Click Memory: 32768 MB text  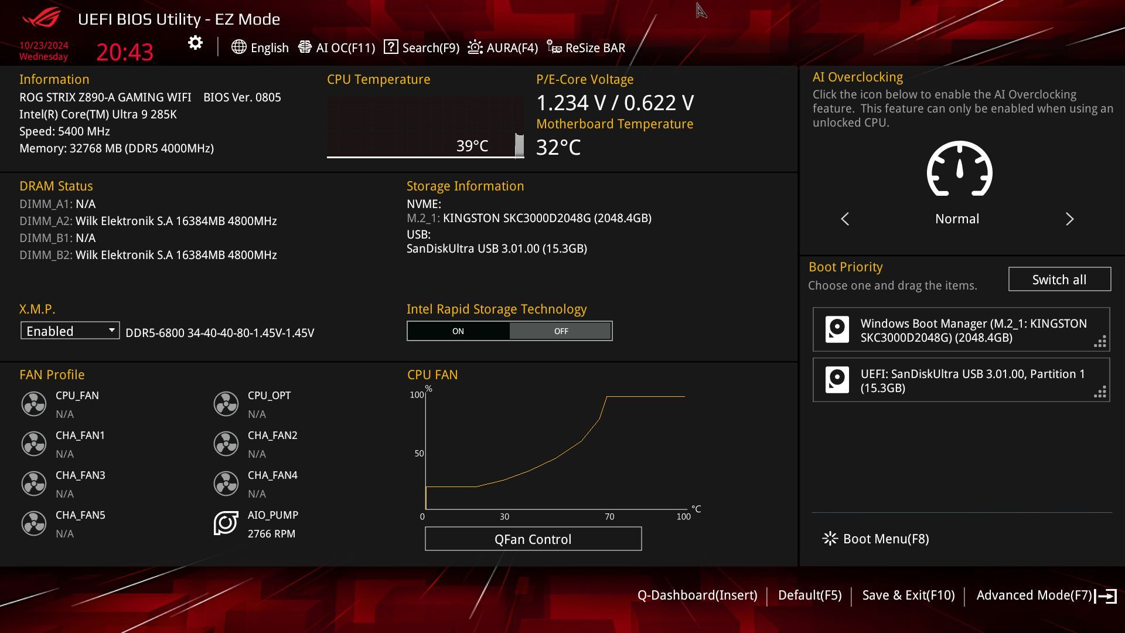click(x=117, y=148)
